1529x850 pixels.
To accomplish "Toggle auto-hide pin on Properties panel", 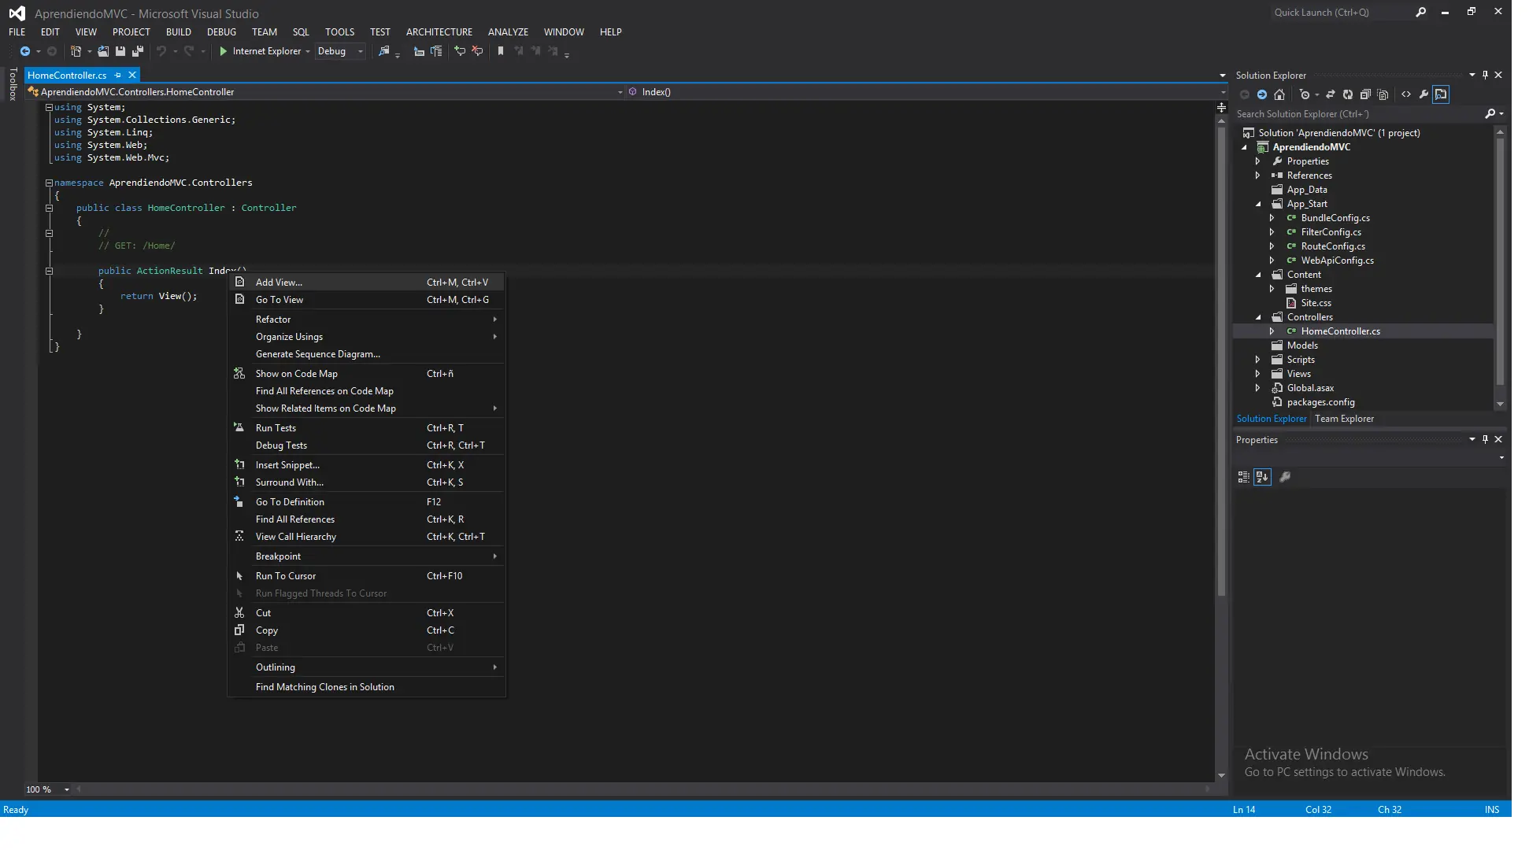I will pyautogui.click(x=1486, y=440).
